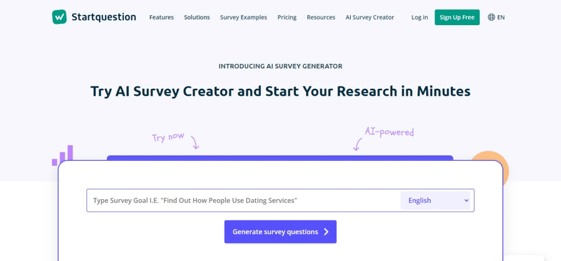Click the Log in link
Viewport: 561px width, 261px height.
coord(420,18)
